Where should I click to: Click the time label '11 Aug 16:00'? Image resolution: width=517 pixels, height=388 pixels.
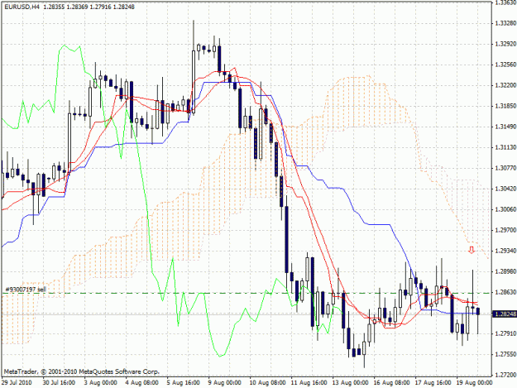click(x=309, y=383)
